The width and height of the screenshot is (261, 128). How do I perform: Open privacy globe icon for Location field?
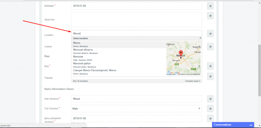[210, 34]
